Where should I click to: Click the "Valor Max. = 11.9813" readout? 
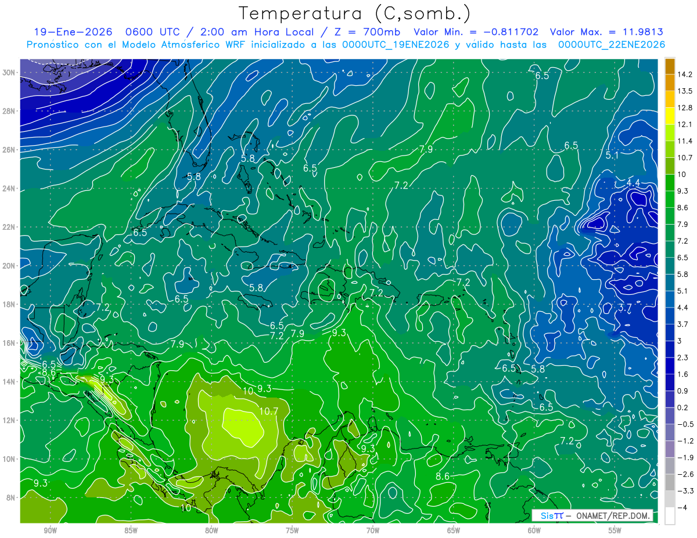(x=606, y=32)
